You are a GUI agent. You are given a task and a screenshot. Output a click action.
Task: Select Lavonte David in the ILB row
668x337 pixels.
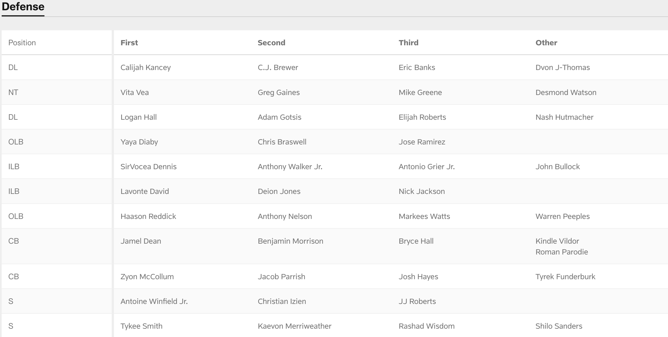[x=144, y=191]
